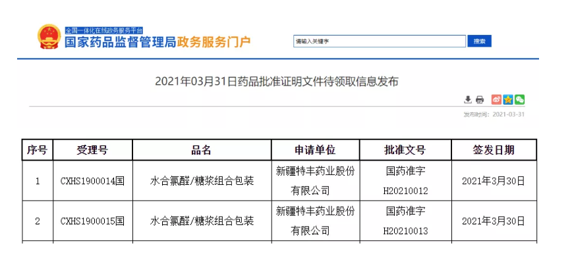Click the 批准文号 column header
This screenshot has height=256, width=572.
405,149
